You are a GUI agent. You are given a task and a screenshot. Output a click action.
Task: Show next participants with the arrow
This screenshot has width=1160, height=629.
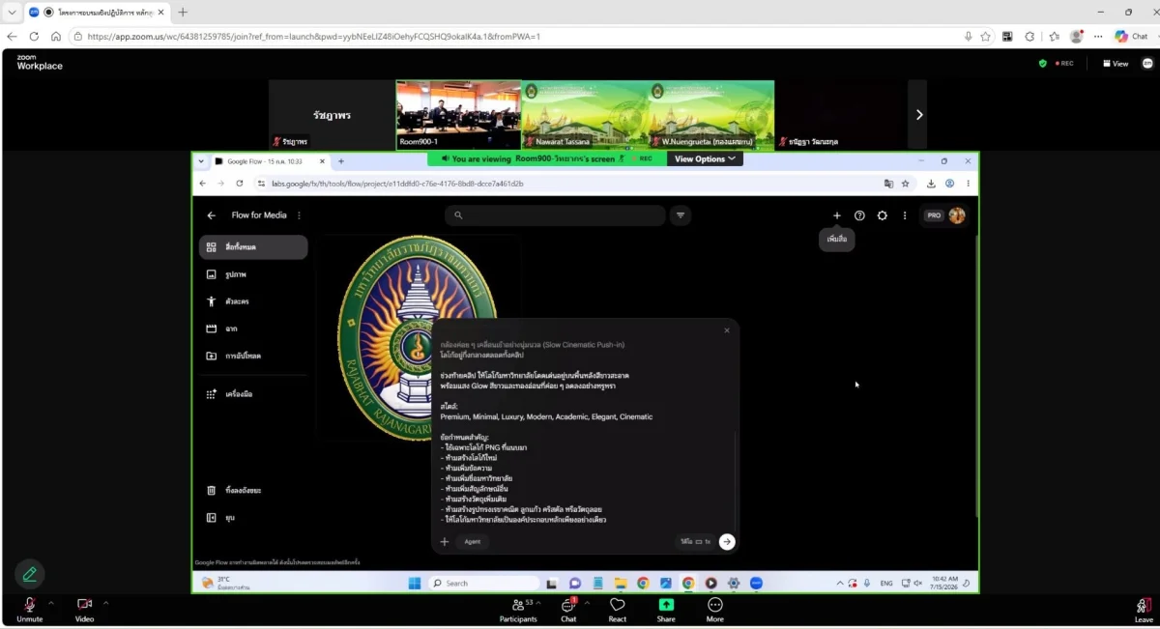coord(918,114)
